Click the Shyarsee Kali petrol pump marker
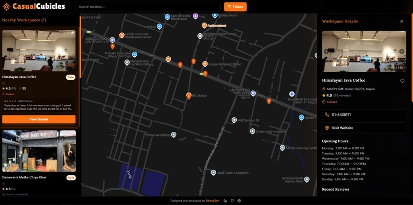The image size is (413, 205). coord(253,94)
